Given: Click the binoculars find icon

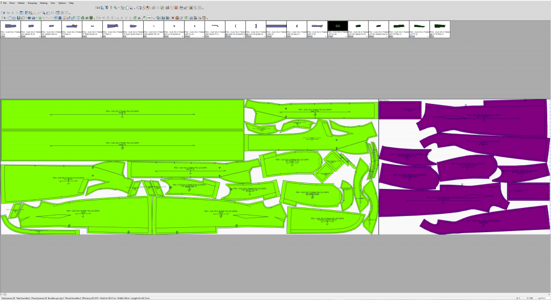Looking at the screenshot, I should [60, 18].
